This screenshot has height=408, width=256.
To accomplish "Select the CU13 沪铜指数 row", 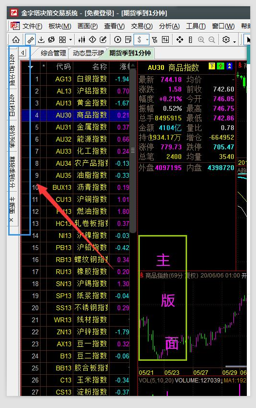I will click(x=76, y=199).
